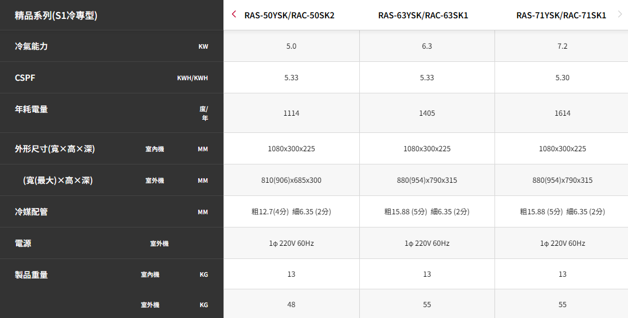Screen dimensions: 628x318
Task: Click the 冷氣能力 row label
Action: [x=32, y=46]
